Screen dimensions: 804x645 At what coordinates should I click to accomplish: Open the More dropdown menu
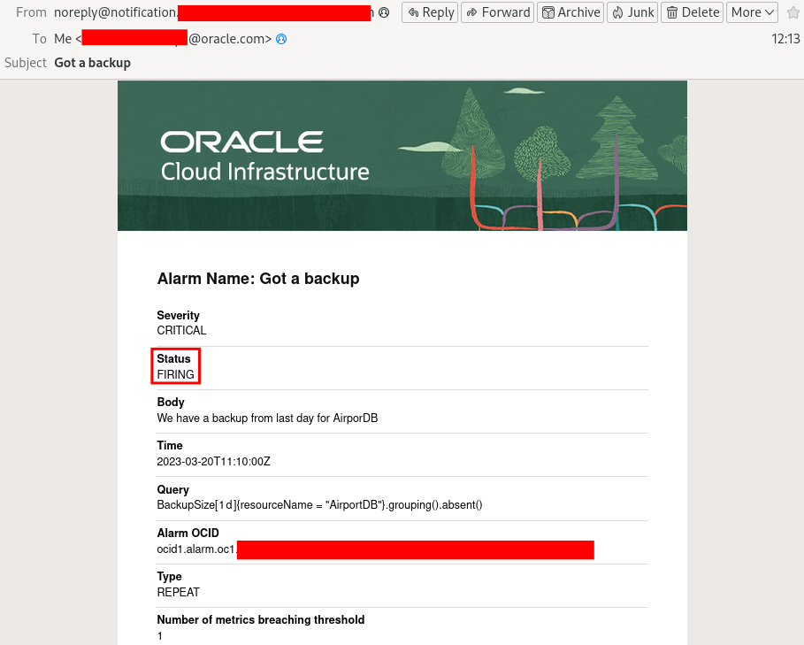pyautogui.click(x=751, y=12)
